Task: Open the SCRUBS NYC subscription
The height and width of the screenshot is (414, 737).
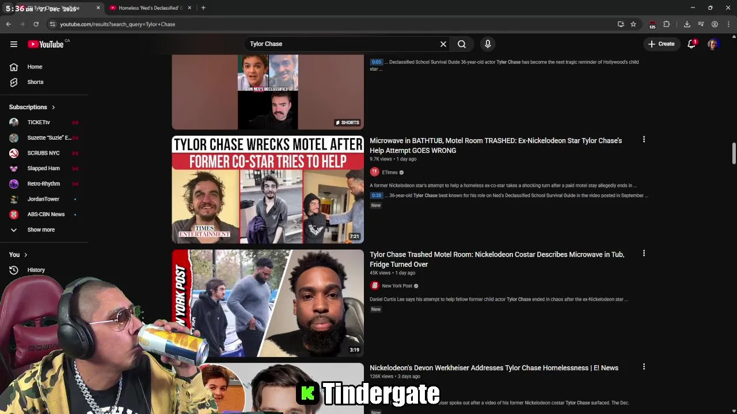Action: click(44, 153)
